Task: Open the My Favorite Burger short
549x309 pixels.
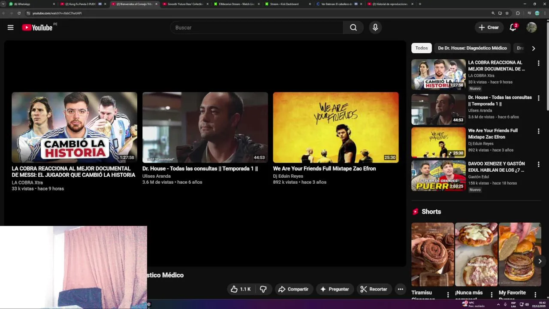Action: [x=520, y=254]
